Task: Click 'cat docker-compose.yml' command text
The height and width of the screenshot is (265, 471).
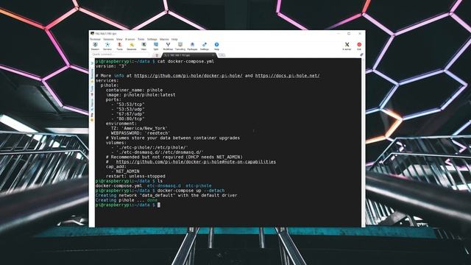Action: click(185, 61)
